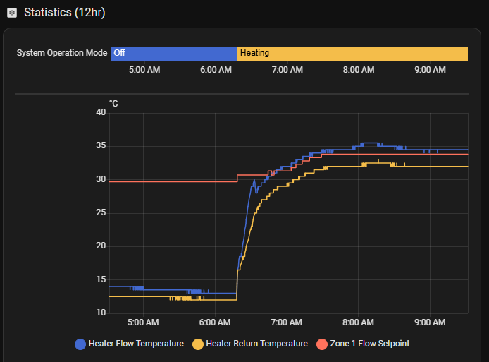The image size is (489, 362).
Task: Click 6:00 AM label on the chart's bottom axis
Action: click(215, 322)
